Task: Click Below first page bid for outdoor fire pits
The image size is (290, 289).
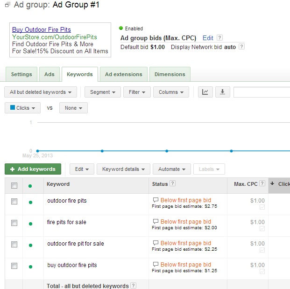Action: pos(186,200)
